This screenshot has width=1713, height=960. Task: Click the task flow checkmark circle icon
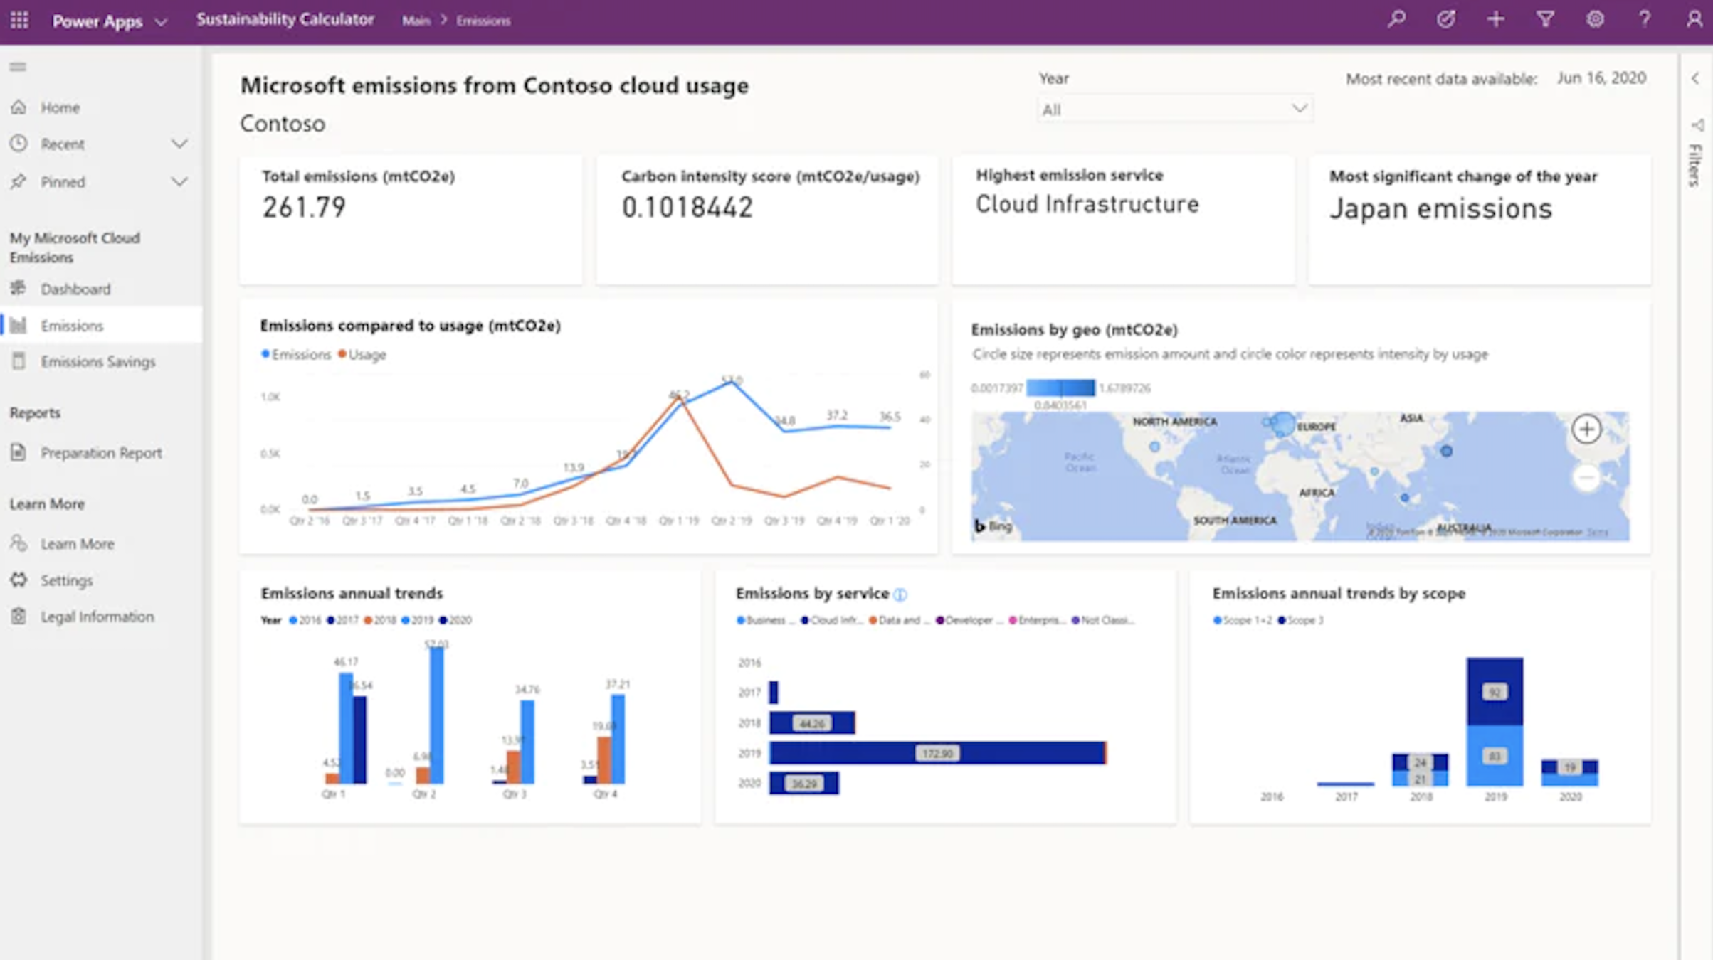click(x=1445, y=19)
